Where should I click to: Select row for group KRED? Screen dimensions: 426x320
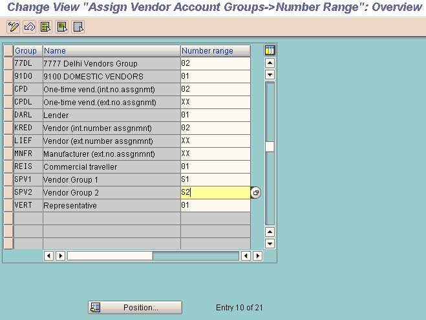(8, 128)
